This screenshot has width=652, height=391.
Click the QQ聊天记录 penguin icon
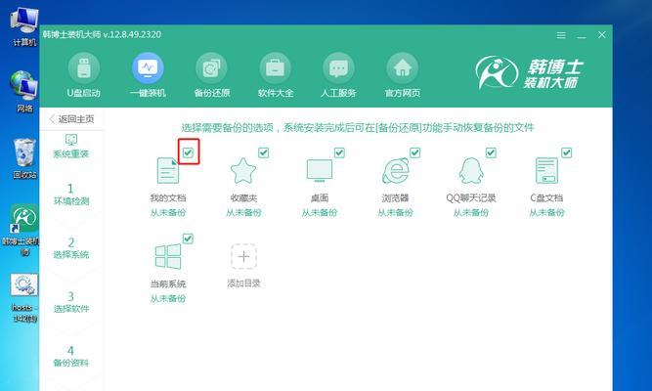[x=471, y=170]
